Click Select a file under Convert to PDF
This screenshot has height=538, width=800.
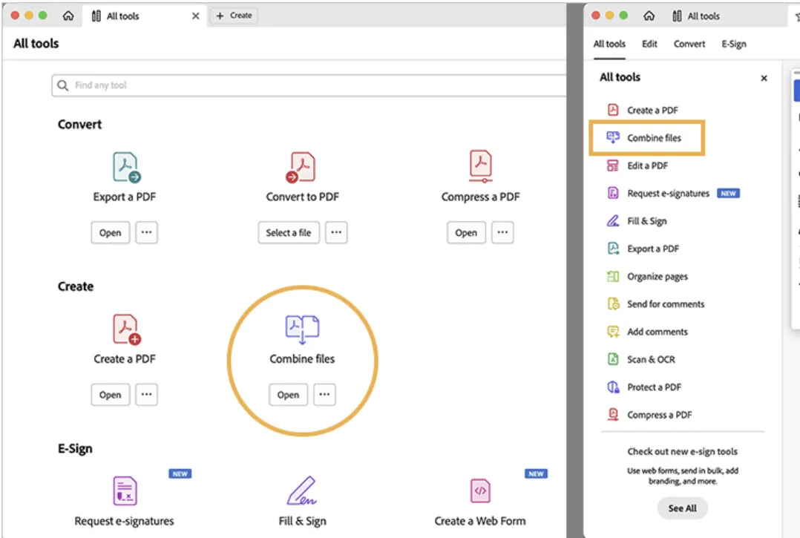tap(288, 232)
